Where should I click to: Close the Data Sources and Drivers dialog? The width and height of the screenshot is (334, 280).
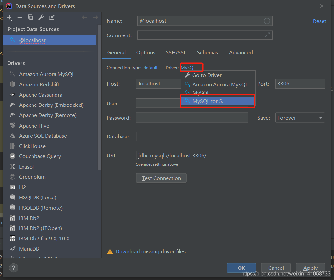coord(322,6)
